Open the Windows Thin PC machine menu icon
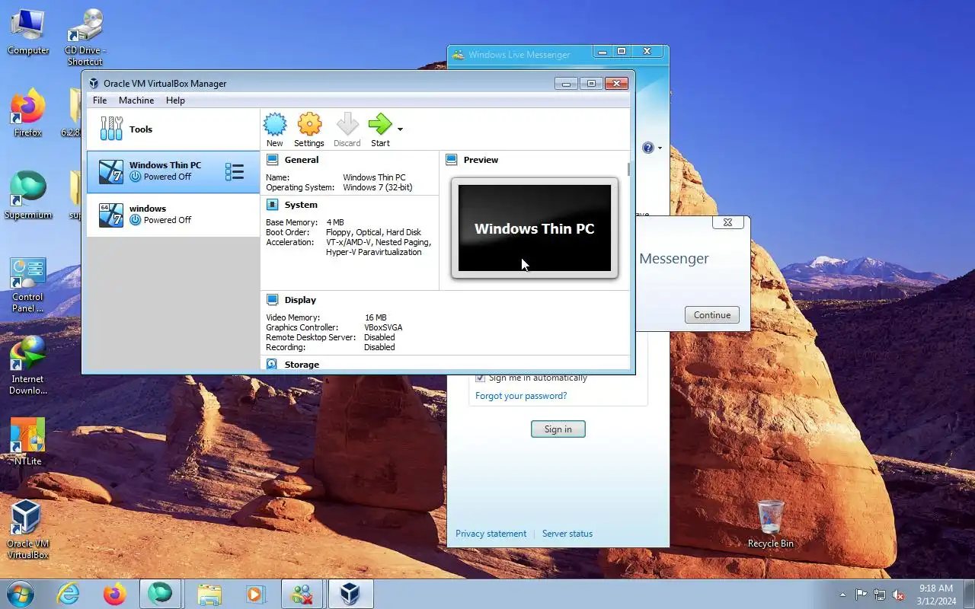 tap(235, 172)
